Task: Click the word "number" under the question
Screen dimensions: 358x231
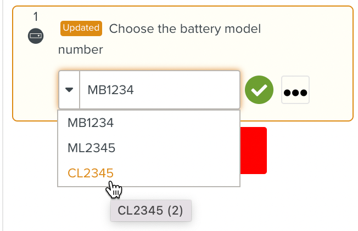Action: [80, 50]
